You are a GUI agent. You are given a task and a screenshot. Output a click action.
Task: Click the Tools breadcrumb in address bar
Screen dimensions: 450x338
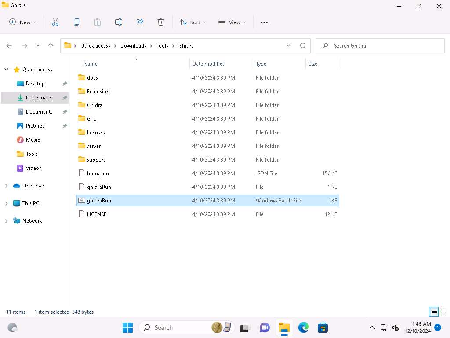[x=162, y=45]
